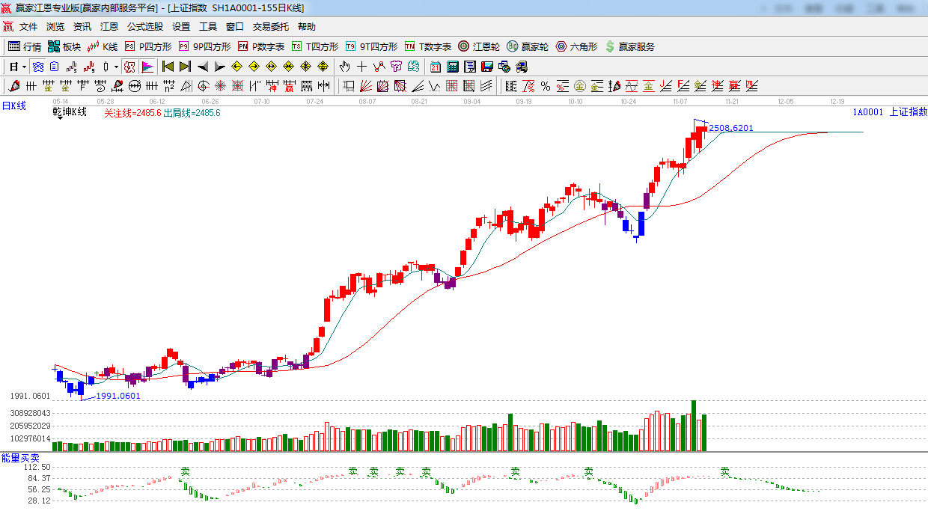Jump to the first bar with skip-back arrow
Image resolution: width=928 pixels, height=511 pixels.
click(x=168, y=67)
